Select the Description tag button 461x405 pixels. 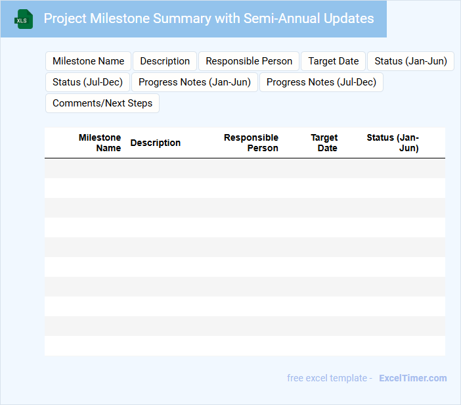[165, 61]
